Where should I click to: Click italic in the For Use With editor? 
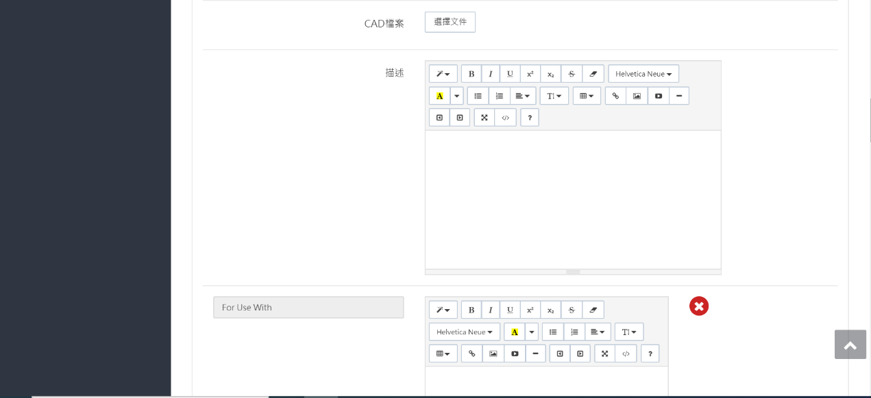coord(490,310)
